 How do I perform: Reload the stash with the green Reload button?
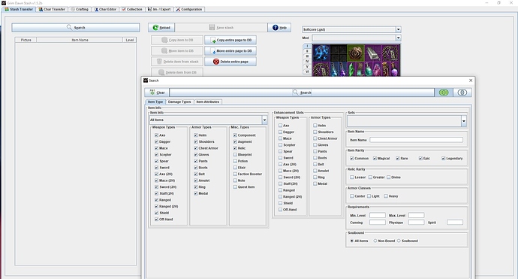pos(161,28)
